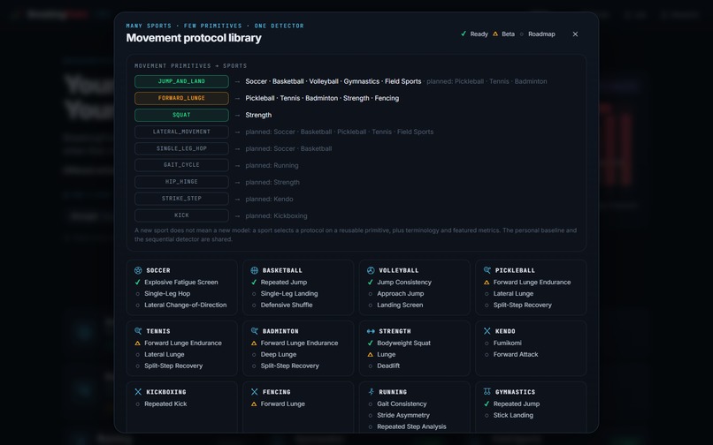Close the Movement protocol library dialog
This screenshot has height=445, width=713.
coord(575,34)
